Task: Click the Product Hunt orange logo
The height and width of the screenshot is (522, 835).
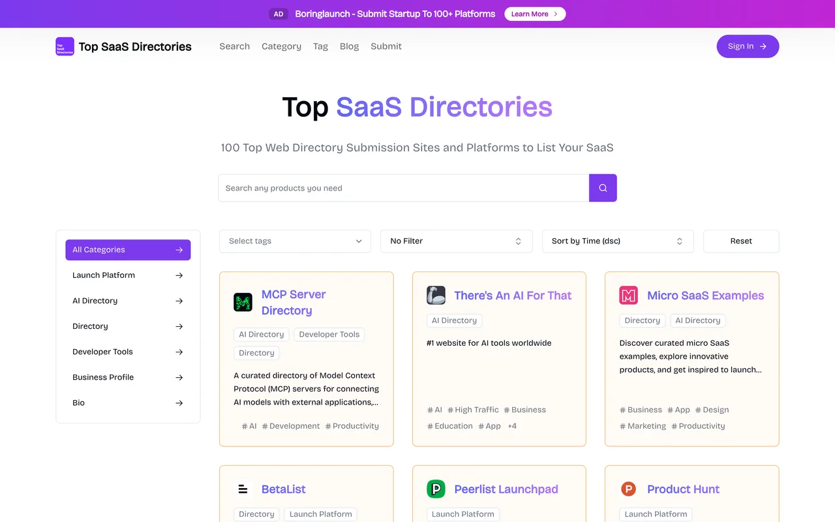Action: (x=628, y=489)
